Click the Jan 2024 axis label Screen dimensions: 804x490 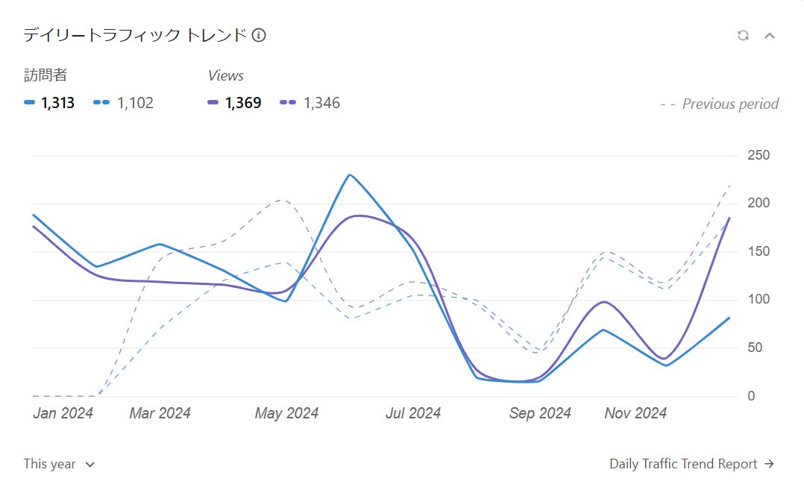(63, 413)
